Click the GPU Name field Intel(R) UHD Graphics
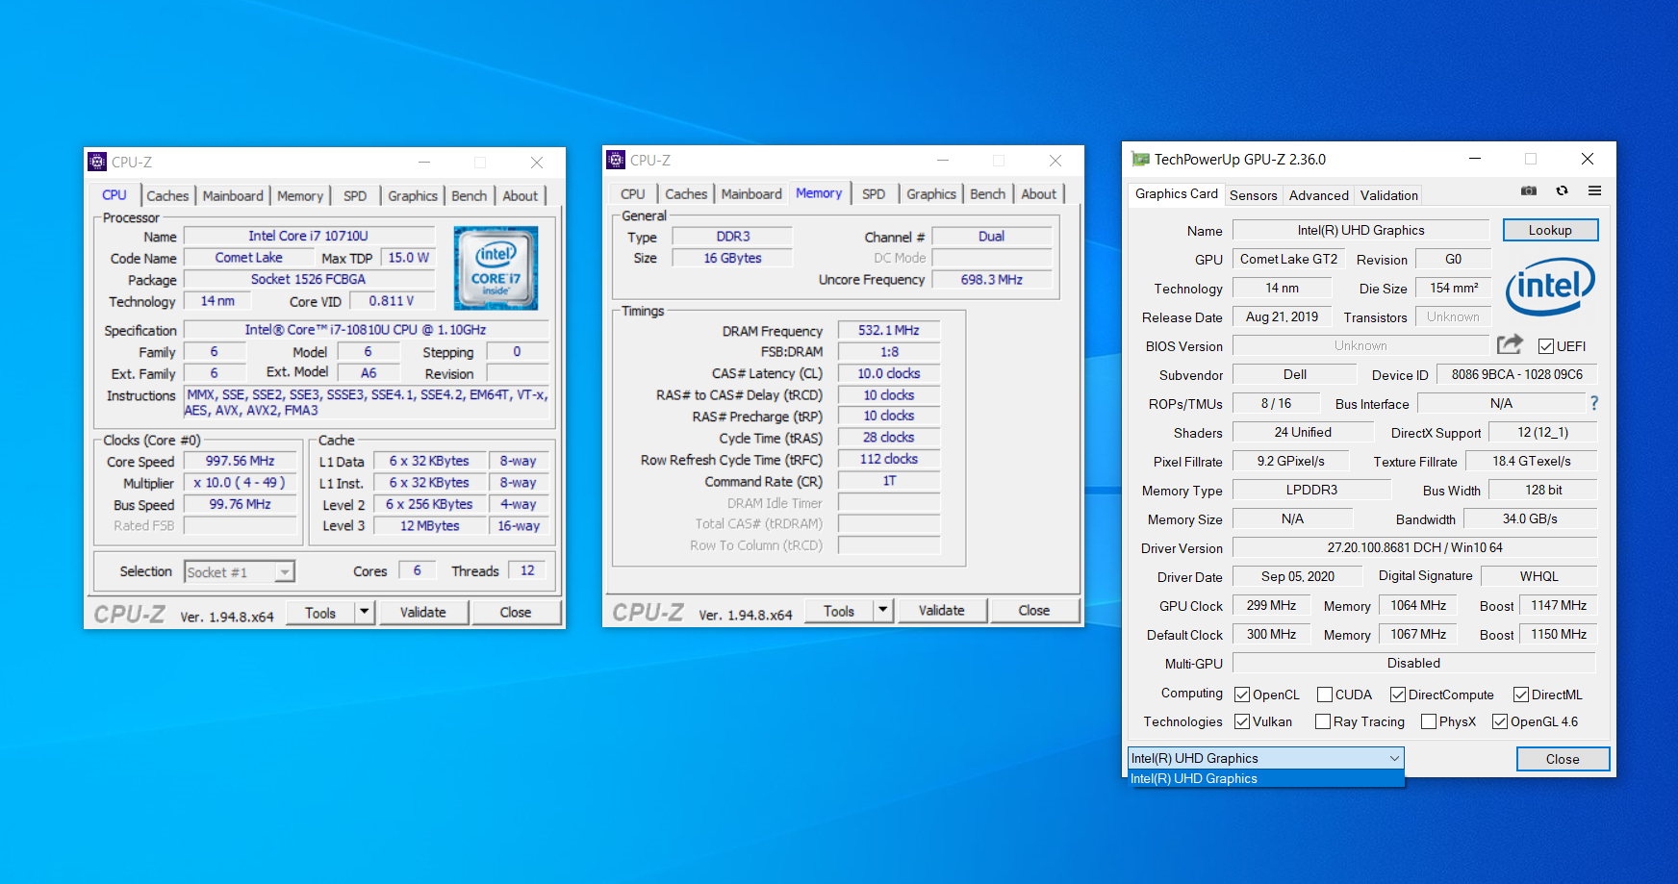Viewport: 1678px width, 884px height. tap(1360, 230)
